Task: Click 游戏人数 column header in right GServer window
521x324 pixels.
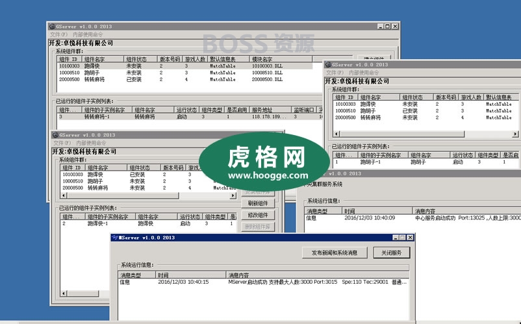Action: [x=471, y=97]
